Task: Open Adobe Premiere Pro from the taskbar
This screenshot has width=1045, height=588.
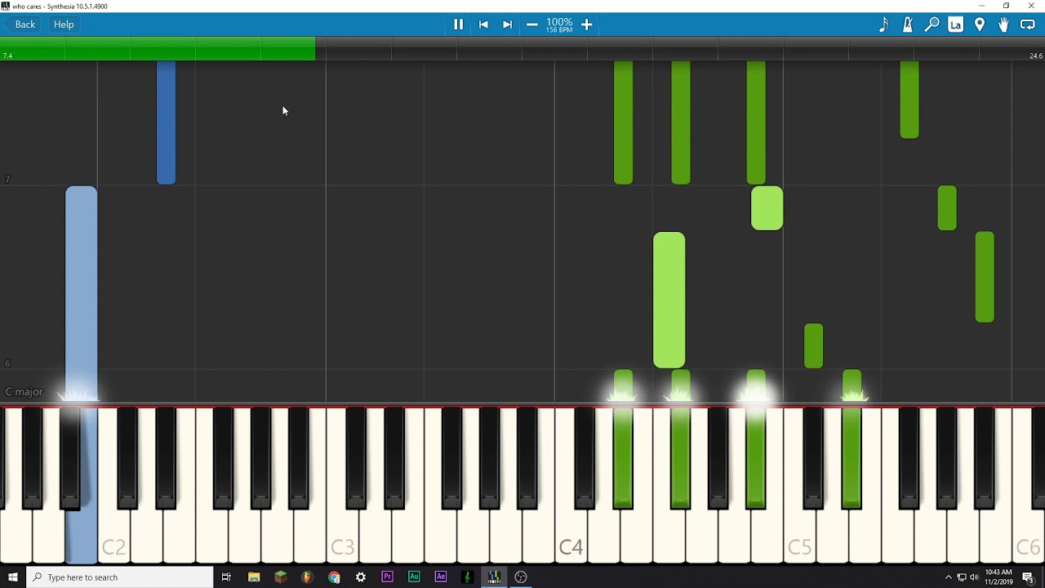Action: 387,577
